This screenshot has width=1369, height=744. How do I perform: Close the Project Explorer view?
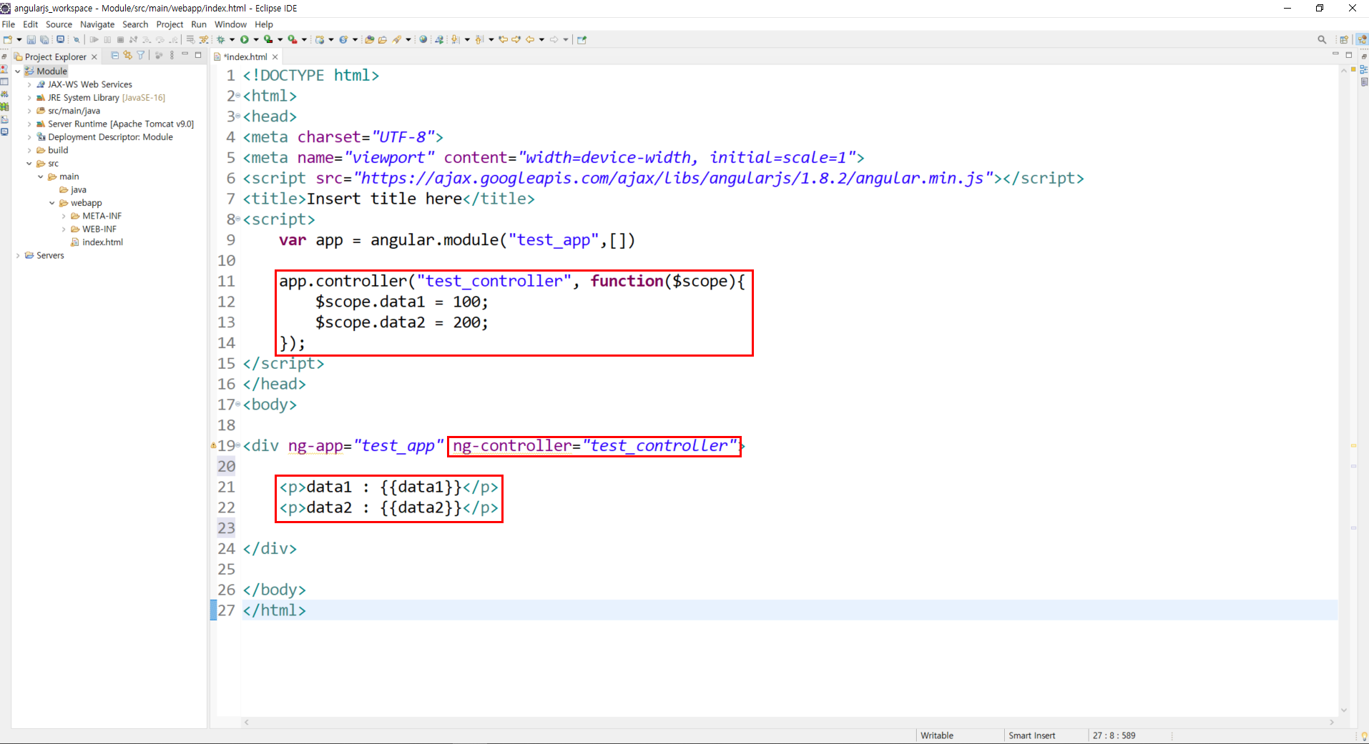(x=94, y=56)
